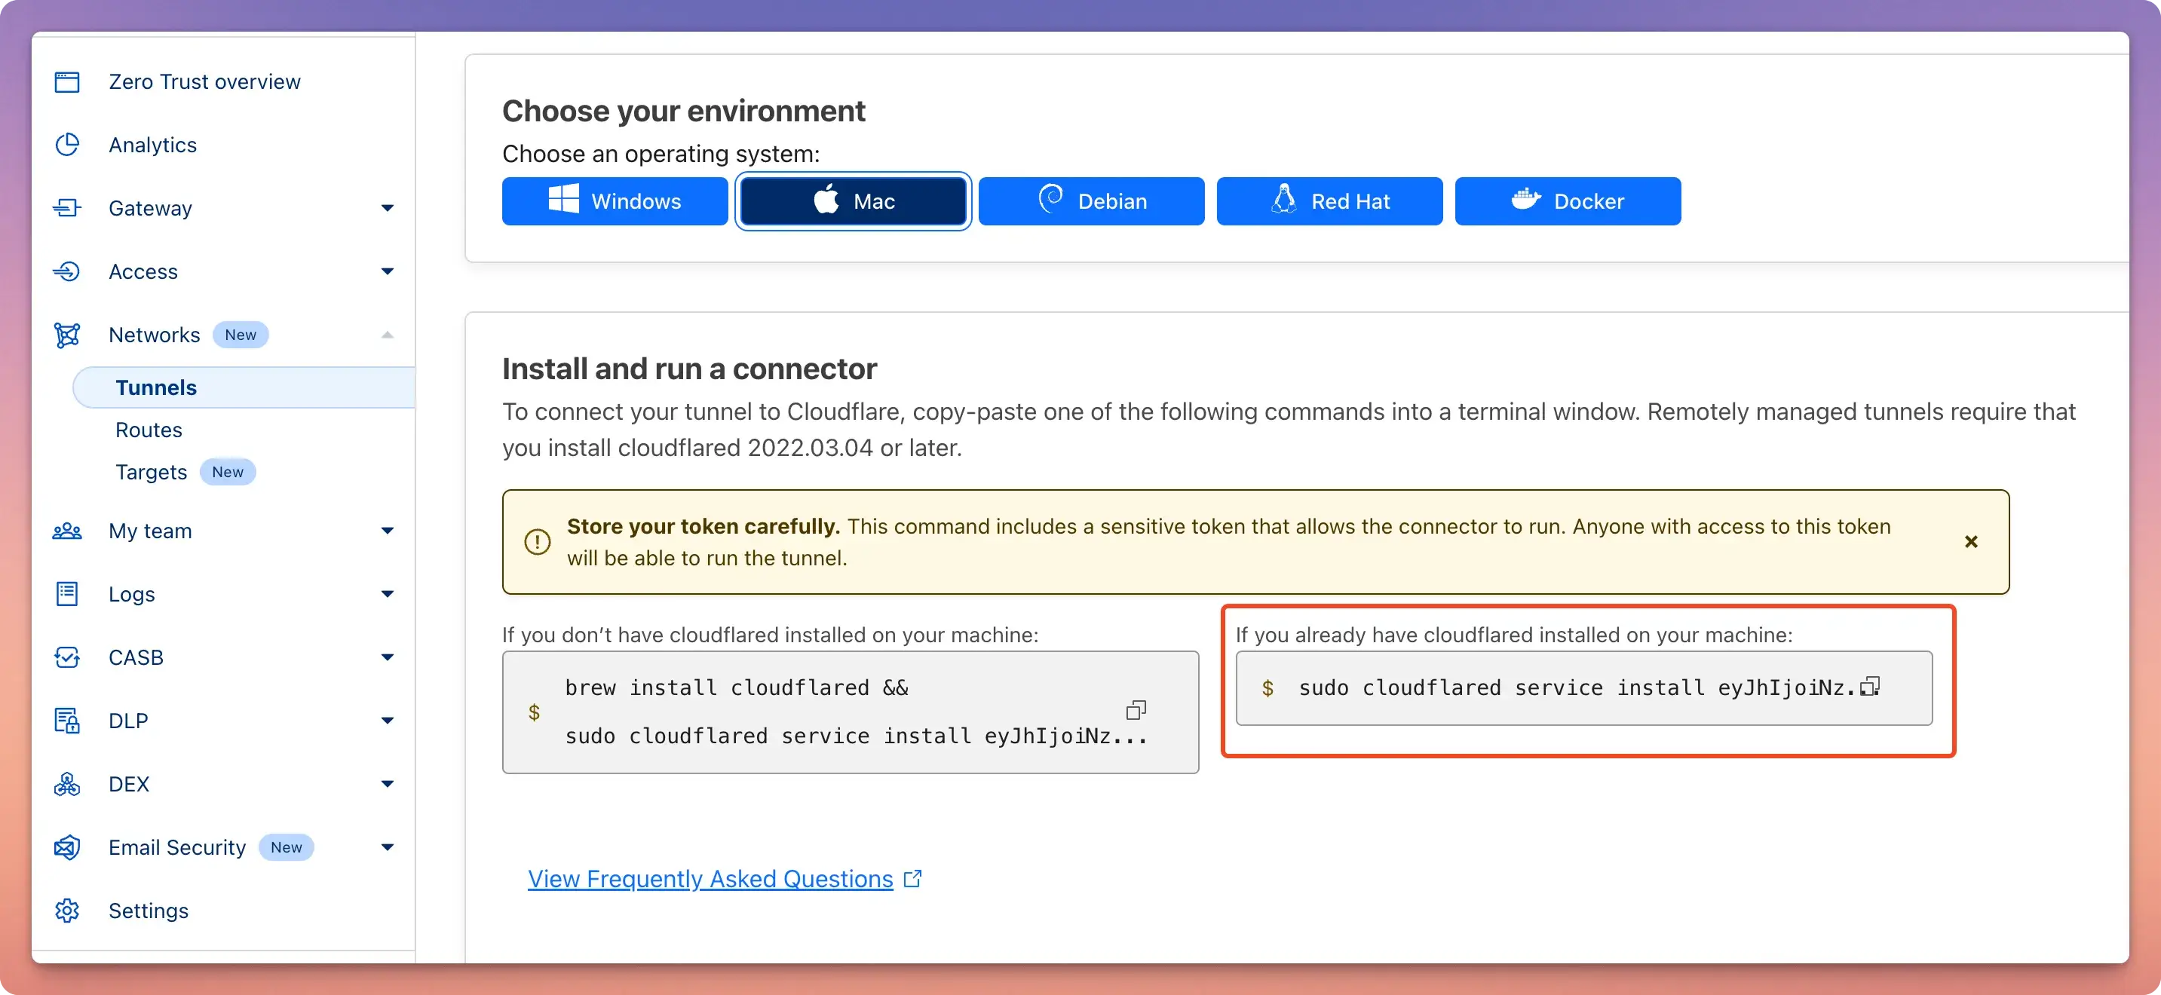Expand the Gateway menu arrow
This screenshot has width=2161, height=995.
point(387,208)
